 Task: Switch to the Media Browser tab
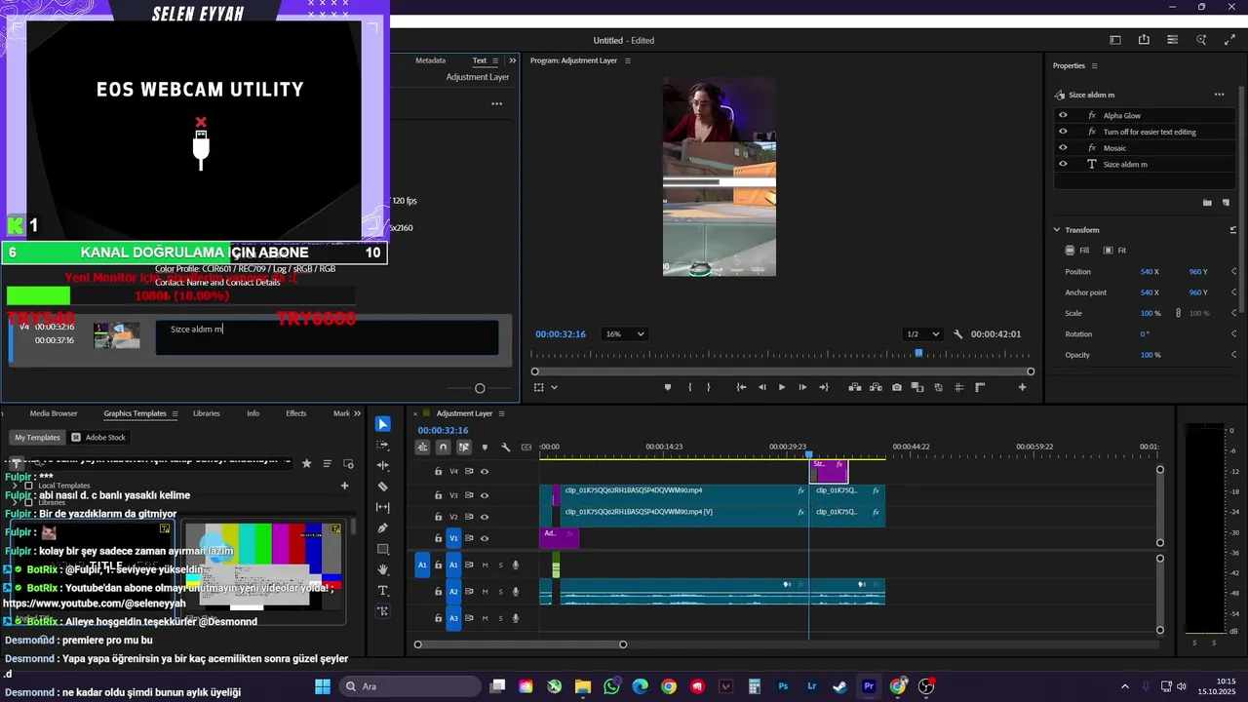54,413
